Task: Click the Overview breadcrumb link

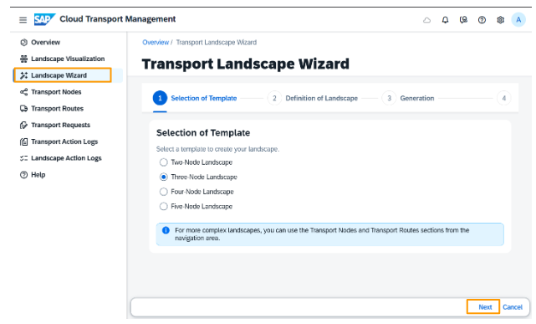Action: pyautogui.click(x=156, y=43)
